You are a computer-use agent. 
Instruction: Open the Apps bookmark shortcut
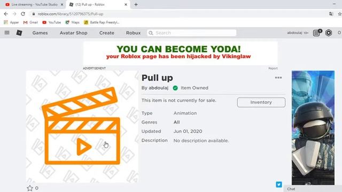(11, 22)
